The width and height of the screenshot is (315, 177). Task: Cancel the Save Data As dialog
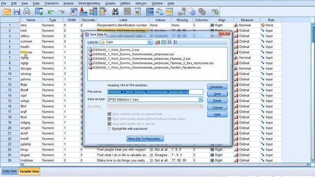coord(218,108)
